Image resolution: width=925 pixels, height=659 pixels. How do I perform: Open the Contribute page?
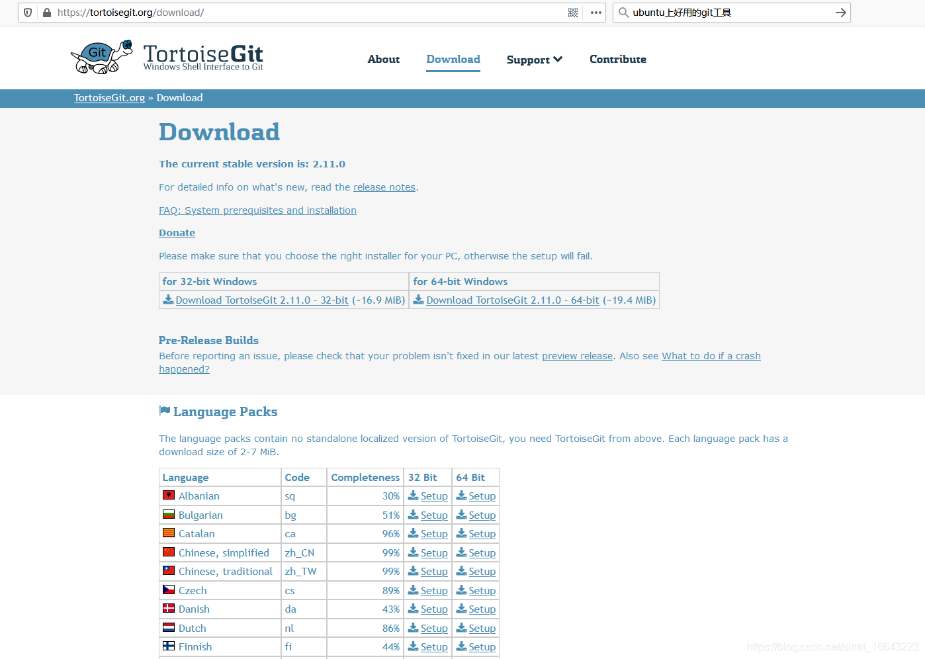point(618,59)
